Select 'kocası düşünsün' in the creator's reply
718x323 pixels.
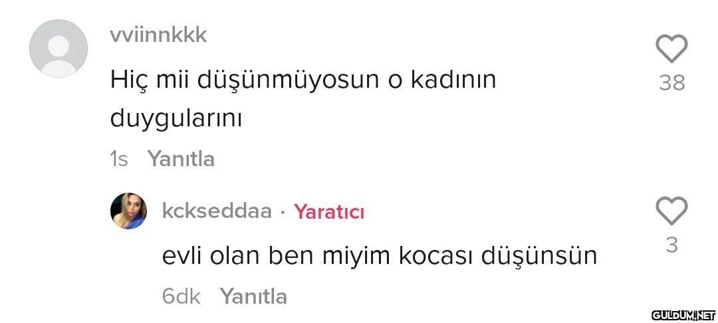point(498,256)
